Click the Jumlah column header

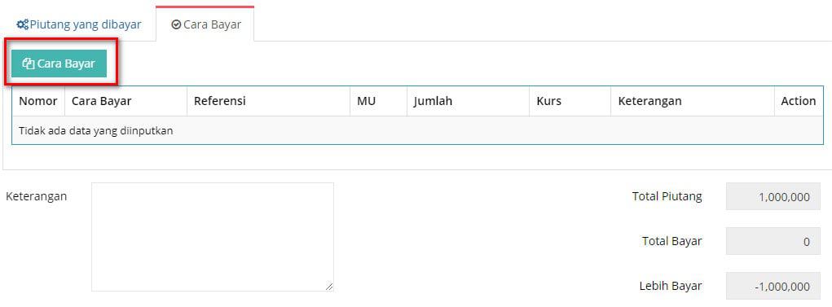coord(468,101)
